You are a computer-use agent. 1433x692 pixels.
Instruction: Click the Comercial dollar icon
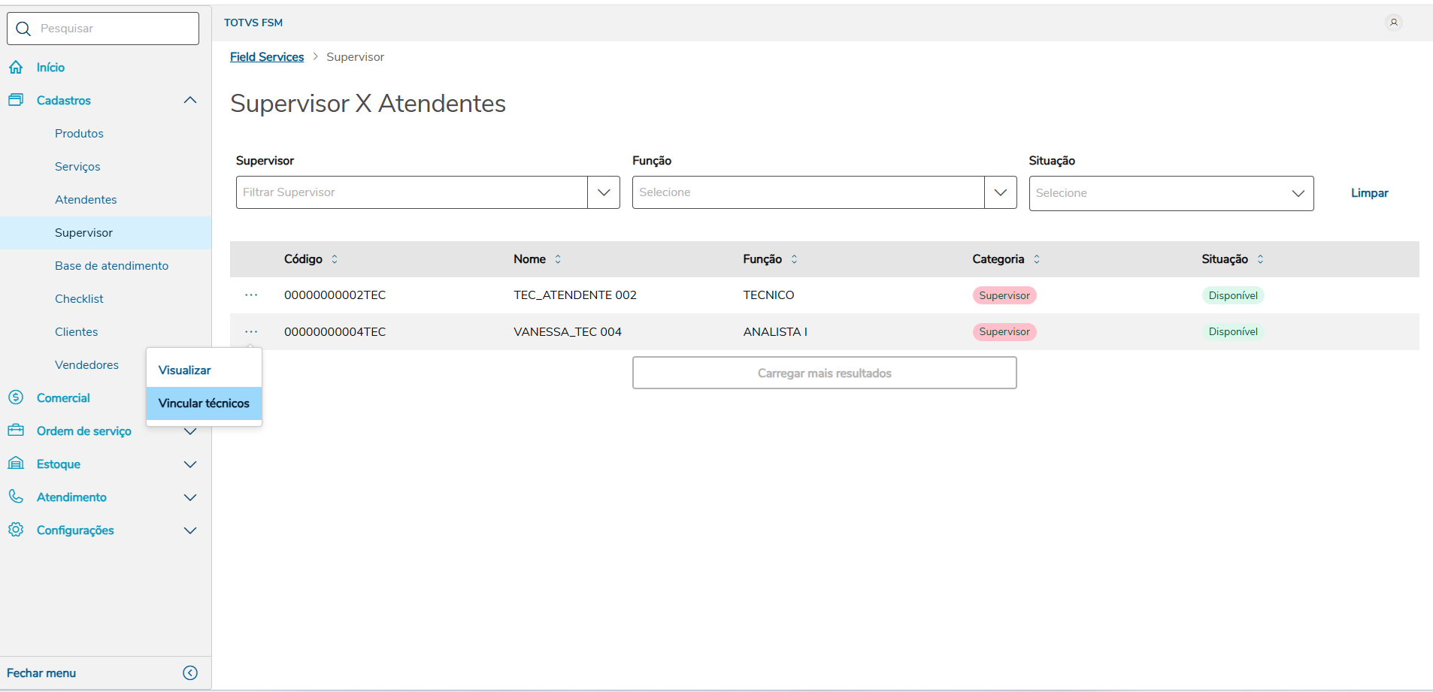tap(16, 397)
